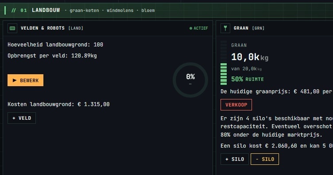Click the fields grid icon beside Velden & Robots
The width and height of the screenshot is (333, 175).
coord(12,28)
